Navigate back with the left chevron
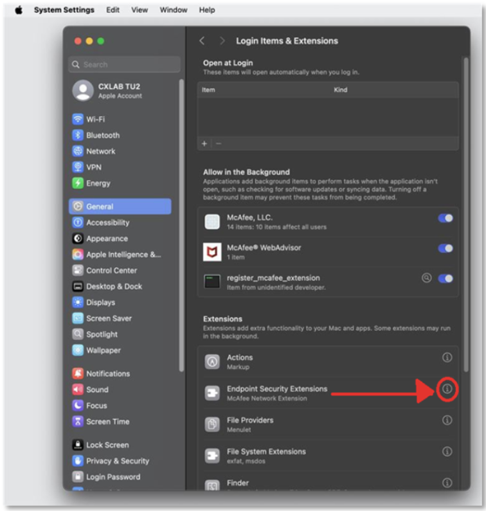Screen dimensions: 486x511 [202, 40]
